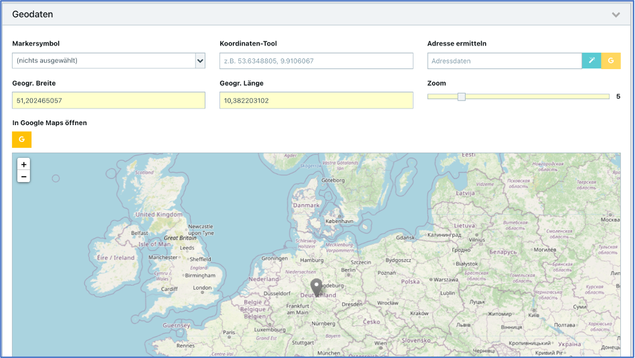Open location in Google Maps button
The width and height of the screenshot is (635, 358).
pos(22,139)
